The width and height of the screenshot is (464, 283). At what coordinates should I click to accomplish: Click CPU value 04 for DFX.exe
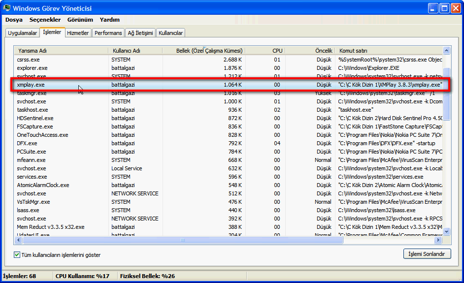(277, 143)
